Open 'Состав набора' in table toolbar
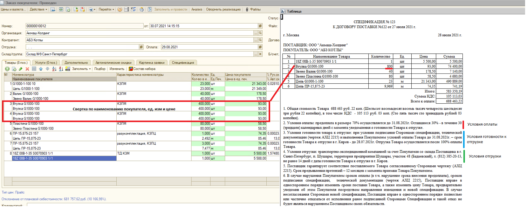This screenshot has width=527, height=208. pyautogui.click(x=142, y=69)
